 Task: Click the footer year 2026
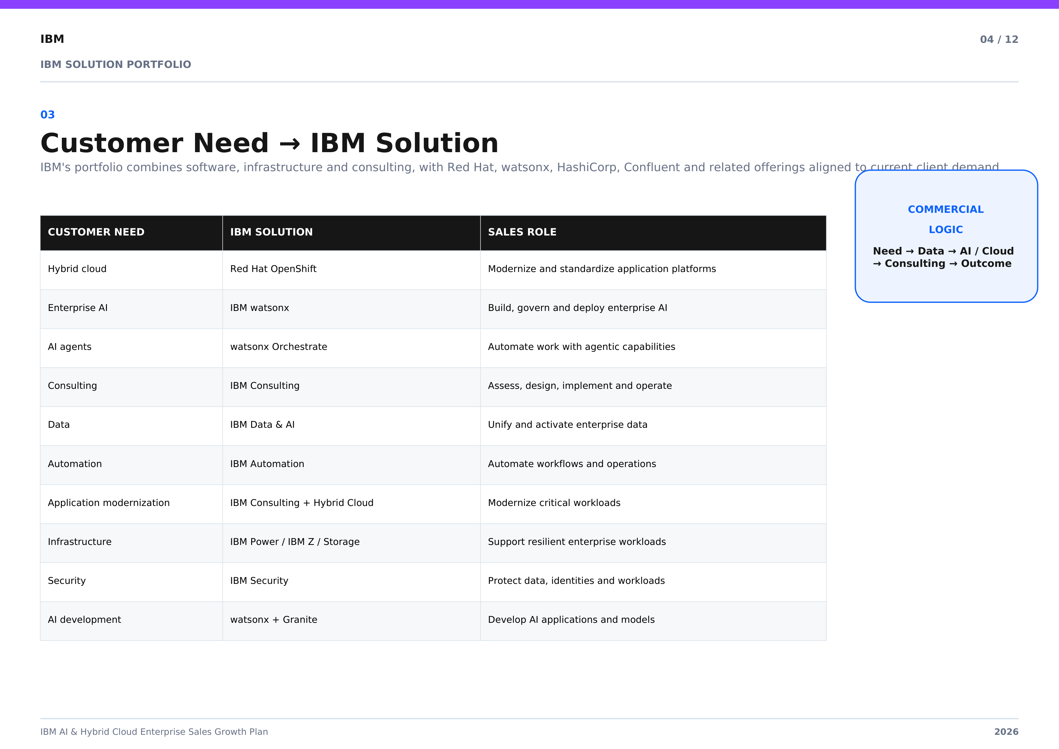tap(1006, 732)
